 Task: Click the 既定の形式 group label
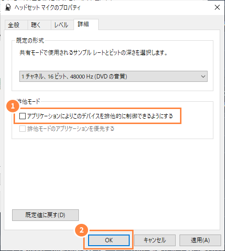point(30,40)
